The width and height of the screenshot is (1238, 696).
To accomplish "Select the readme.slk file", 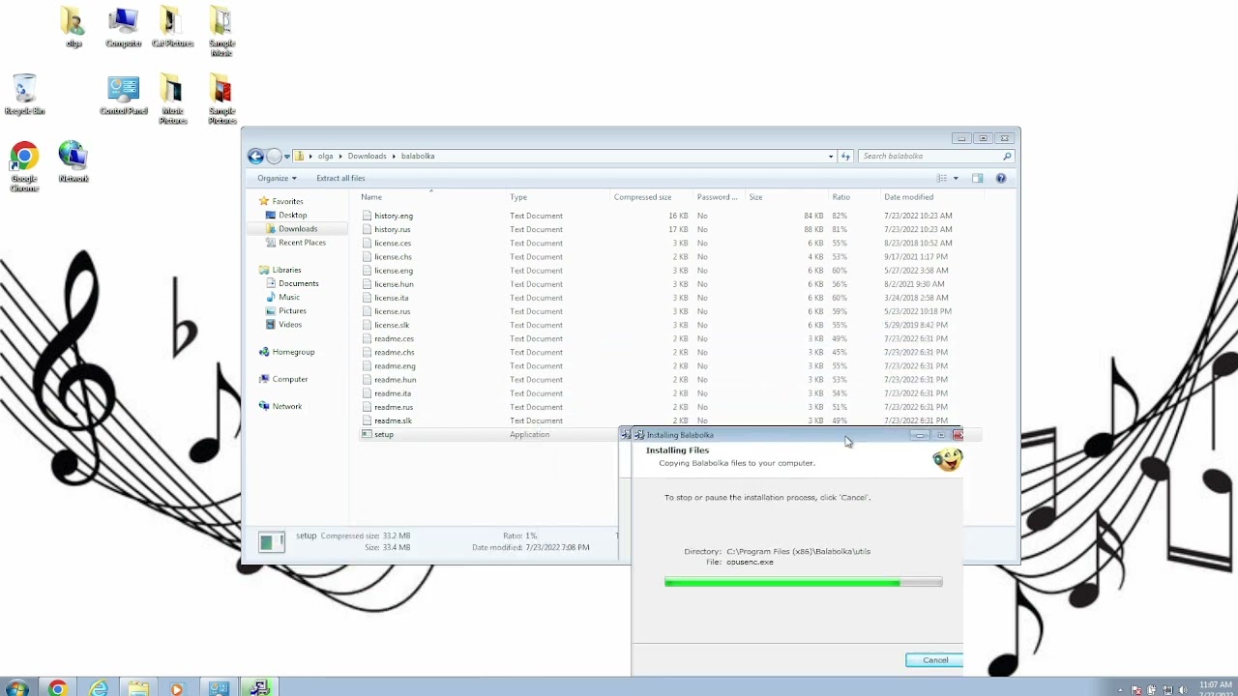I will (393, 420).
